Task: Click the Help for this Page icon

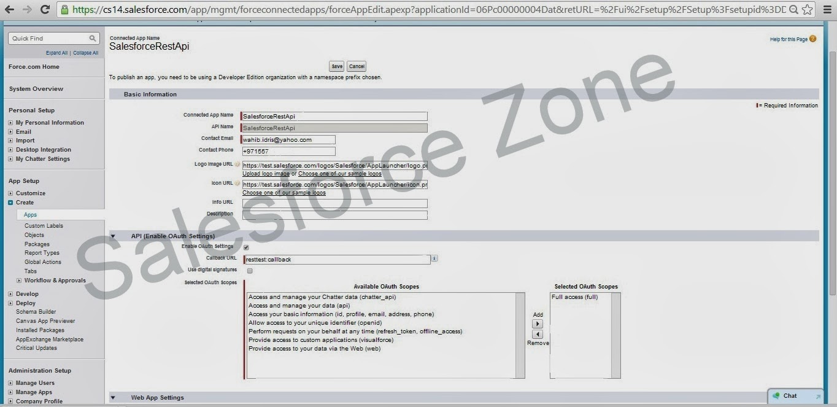Action: 812,39
